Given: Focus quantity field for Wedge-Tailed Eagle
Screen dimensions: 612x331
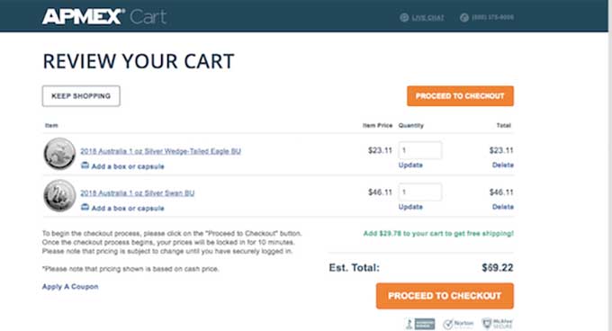Looking at the screenshot, I should click(x=420, y=150).
